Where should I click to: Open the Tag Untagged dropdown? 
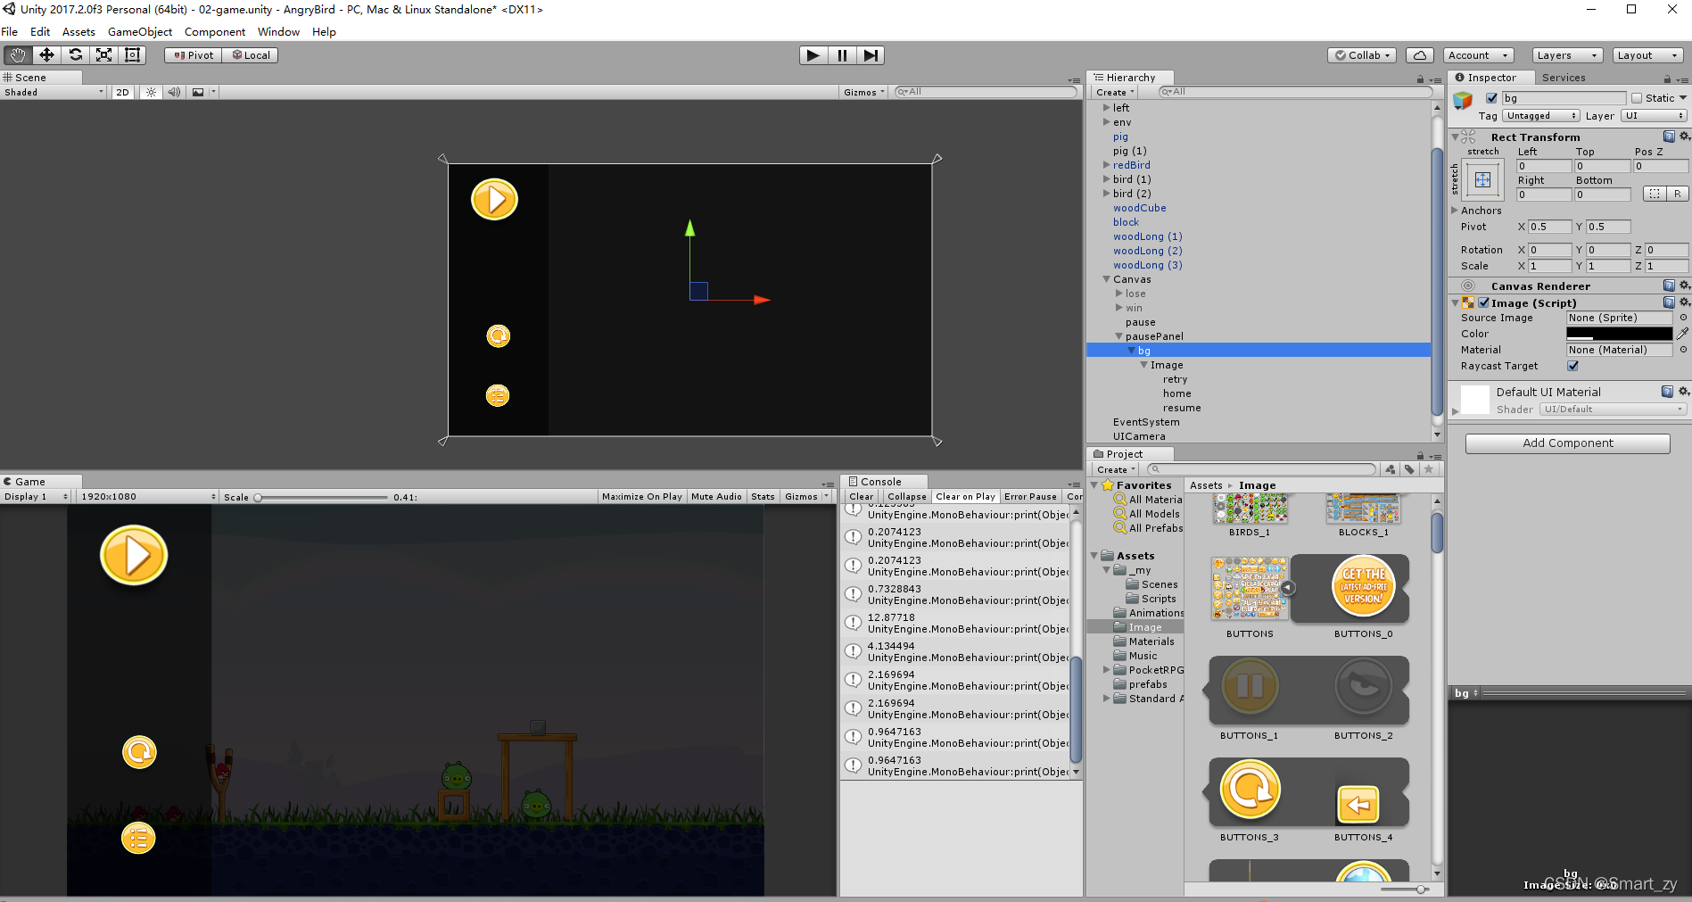click(x=1541, y=116)
